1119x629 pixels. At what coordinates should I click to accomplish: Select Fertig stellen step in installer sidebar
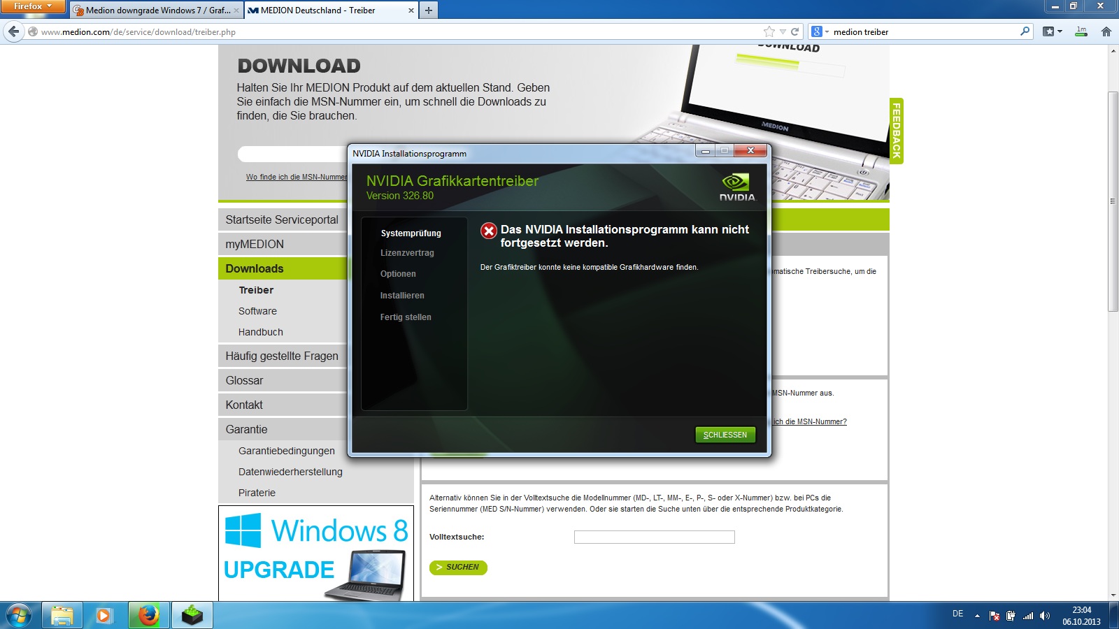(x=406, y=317)
